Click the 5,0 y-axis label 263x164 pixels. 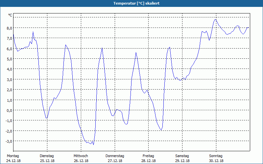click(9, 59)
